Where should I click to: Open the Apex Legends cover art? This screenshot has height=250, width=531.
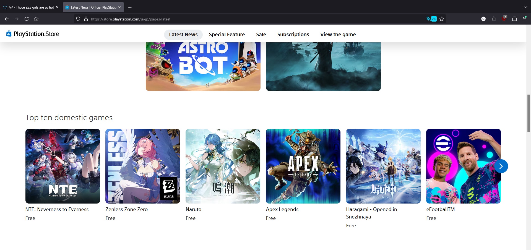point(303,166)
